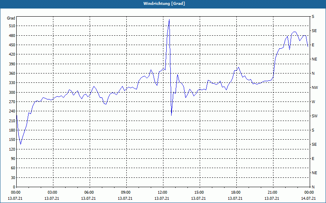Select the W compass direction label
This screenshot has height=203, width=326.
(x=313, y=102)
